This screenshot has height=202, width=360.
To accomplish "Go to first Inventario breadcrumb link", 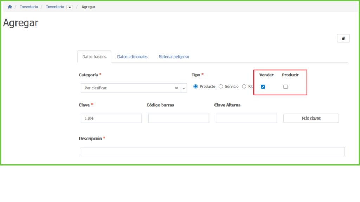I will [29, 7].
